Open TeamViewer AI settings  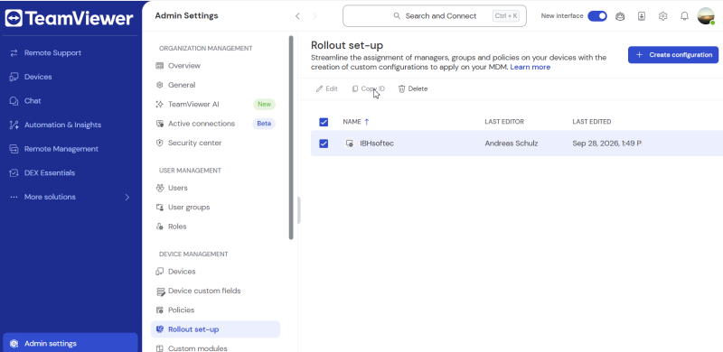click(x=193, y=105)
